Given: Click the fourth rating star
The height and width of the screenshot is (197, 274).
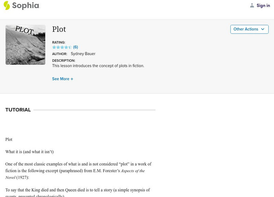Looking at the screenshot, I should tap(66, 47).
